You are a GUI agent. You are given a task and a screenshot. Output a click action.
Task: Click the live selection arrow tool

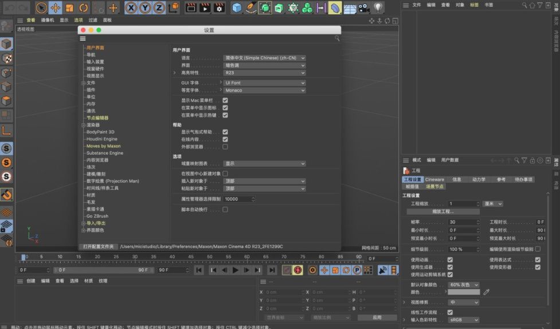point(41,7)
